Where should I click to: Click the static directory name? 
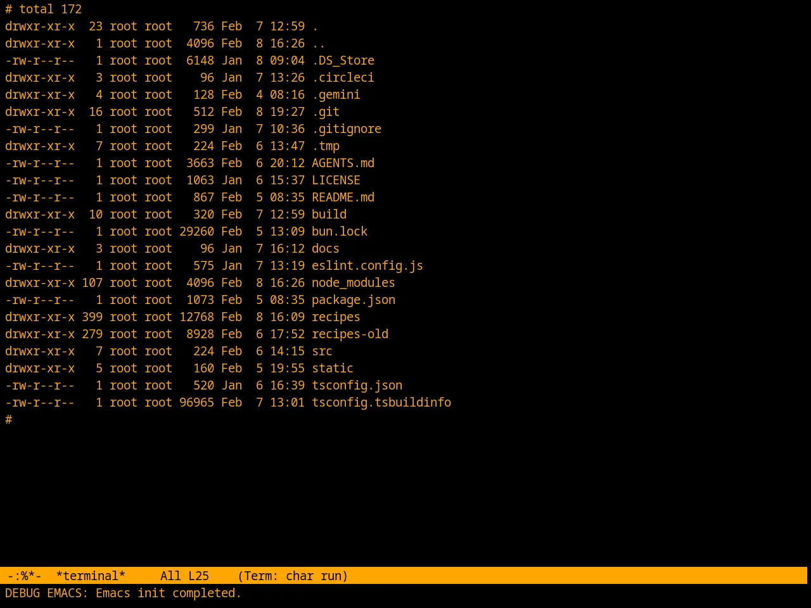[x=332, y=368]
